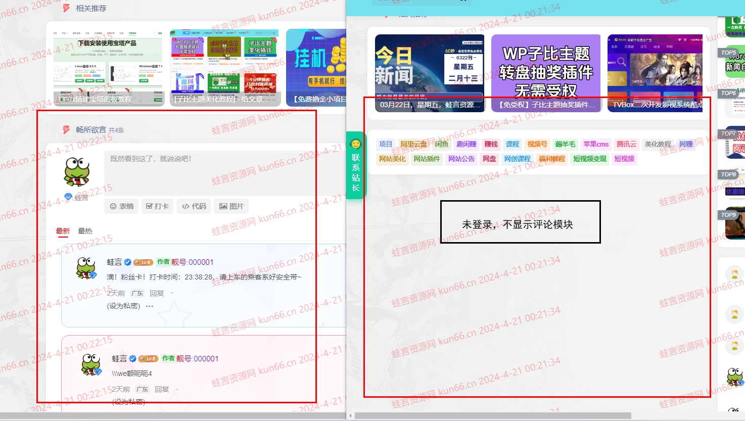Select the 薅羊毛 tag
The width and height of the screenshot is (745, 421).
(565, 144)
